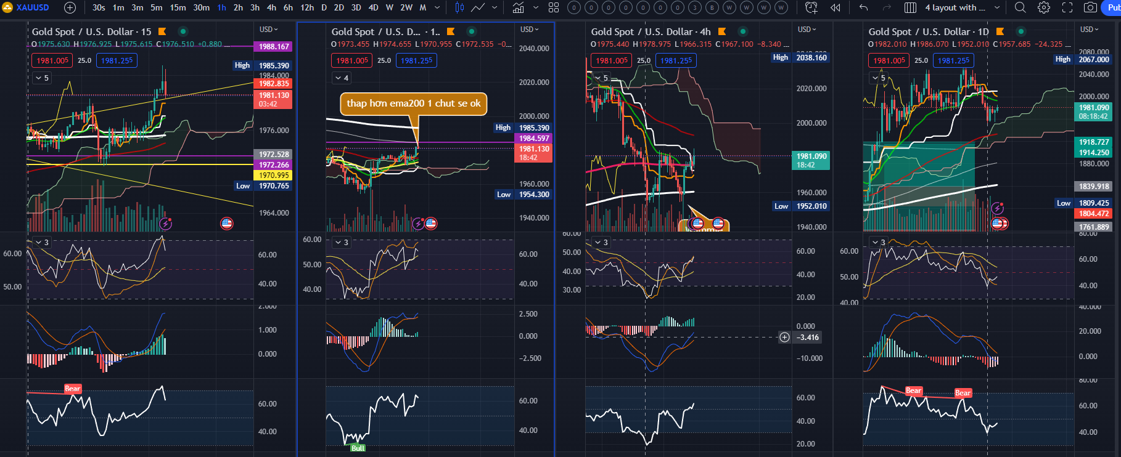
Task: Select the candlestick chart type icon
Action: tap(459, 7)
